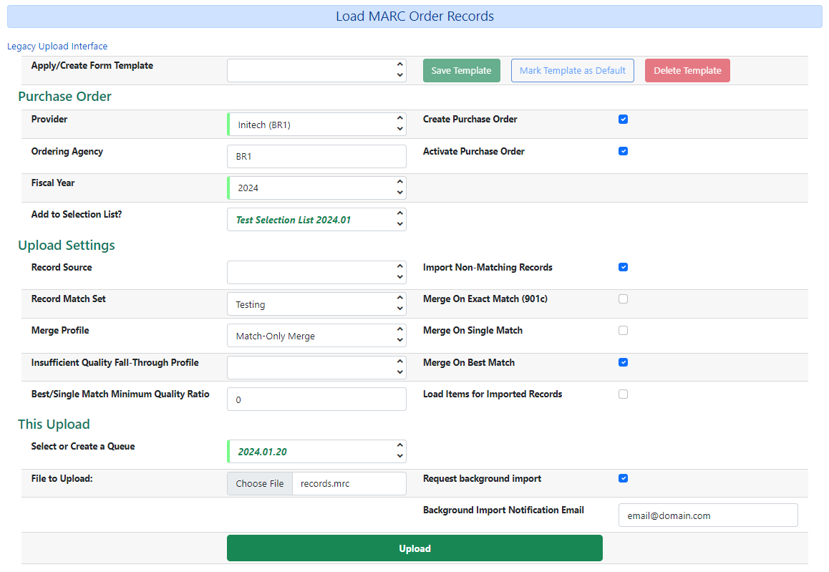Open the Record Match Set dropdown

point(316,304)
